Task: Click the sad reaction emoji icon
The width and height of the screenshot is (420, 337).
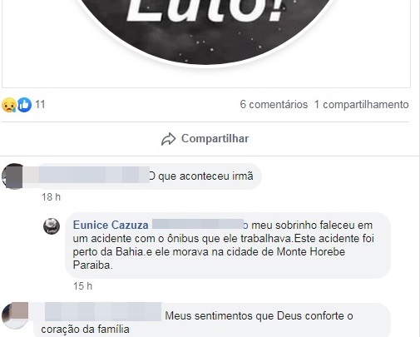Action: tap(9, 105)
